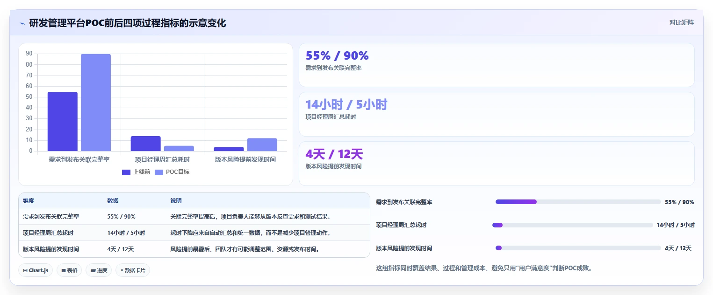Click the 55% / 90% value beside progress bar

click(x=679, y=202)
